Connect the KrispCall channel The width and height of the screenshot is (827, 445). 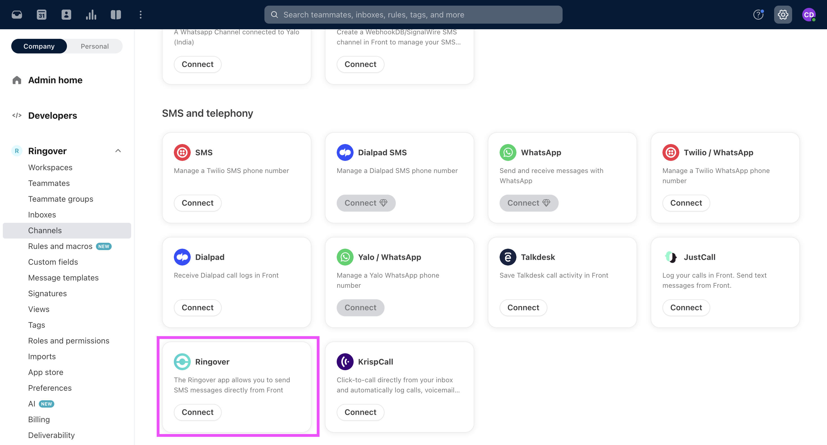coord(360,412)
